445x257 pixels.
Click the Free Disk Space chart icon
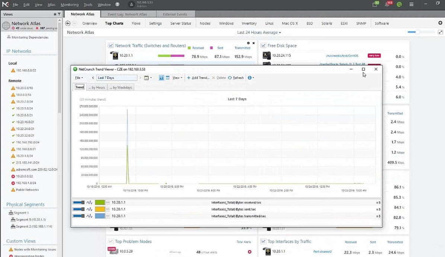coord(263,46)
